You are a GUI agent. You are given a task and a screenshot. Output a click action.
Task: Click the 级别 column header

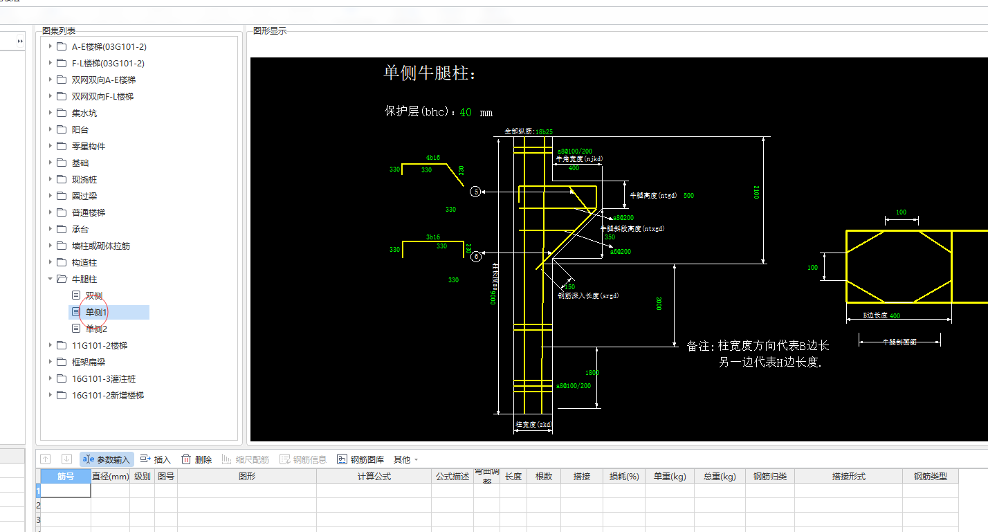143,476
